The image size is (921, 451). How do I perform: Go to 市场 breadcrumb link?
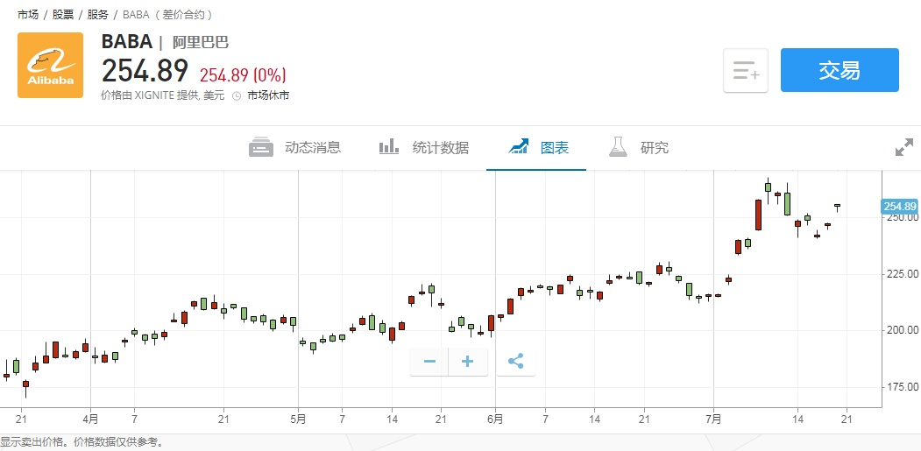pos(28,15)
